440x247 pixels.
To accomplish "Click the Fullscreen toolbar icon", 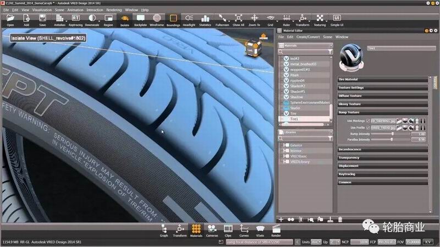I will tap(222, 19).
